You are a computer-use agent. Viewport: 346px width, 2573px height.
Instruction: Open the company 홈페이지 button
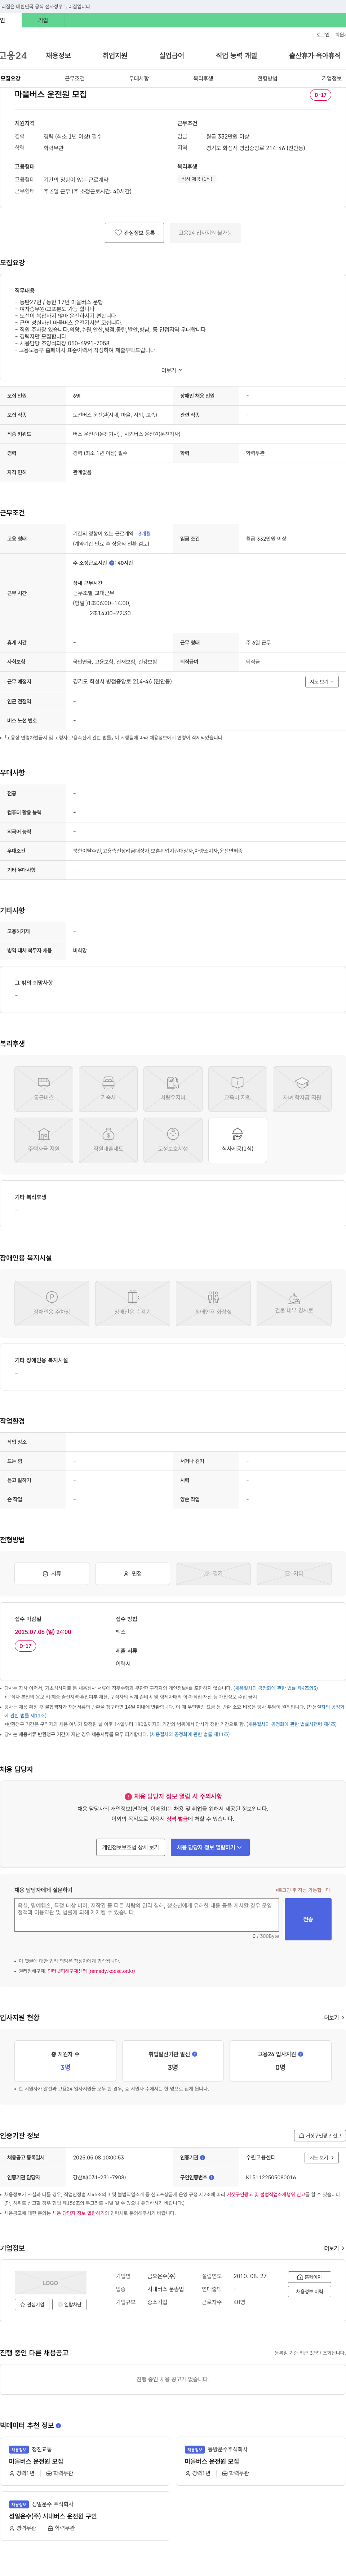309,2277
